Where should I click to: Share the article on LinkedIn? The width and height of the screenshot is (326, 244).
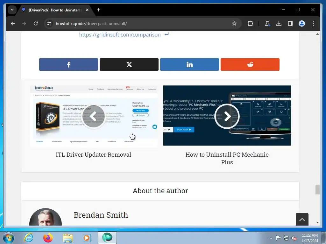pos(189,64)
